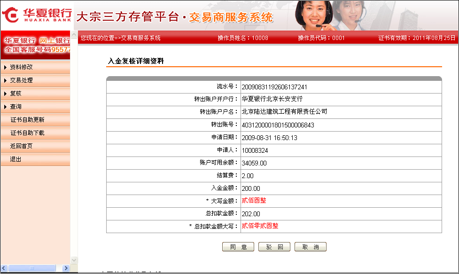Click 退出 to log out

16,159
